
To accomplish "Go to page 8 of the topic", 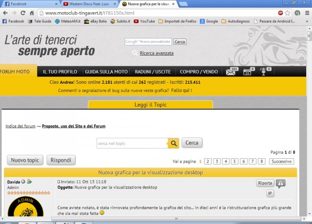I will click(x=262, y=161).
